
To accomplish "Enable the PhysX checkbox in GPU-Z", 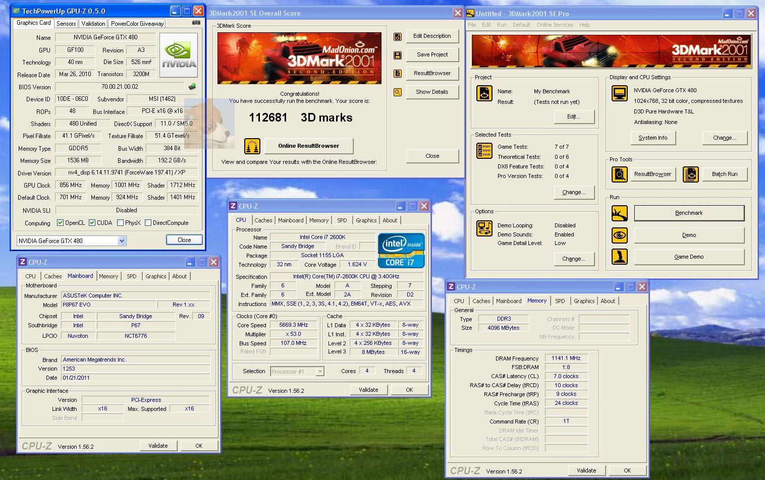I will tap(120, 223).
